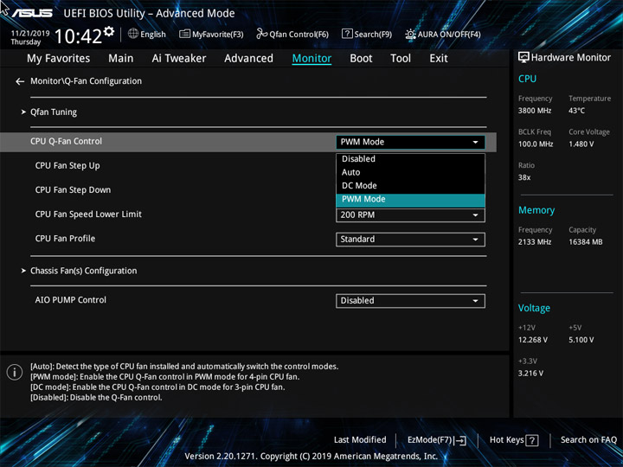Open the AIO PUMP Control dropdown

pyautogui.click(x=410, y=301)
